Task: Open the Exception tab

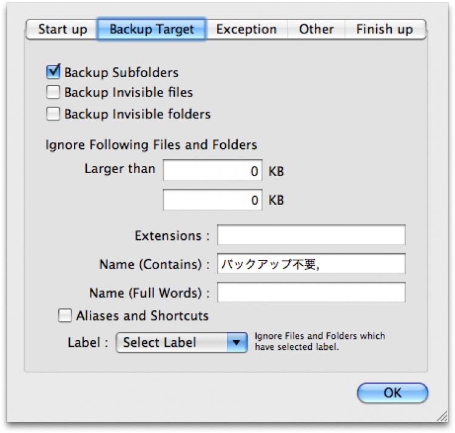Action: click(246, 29)
